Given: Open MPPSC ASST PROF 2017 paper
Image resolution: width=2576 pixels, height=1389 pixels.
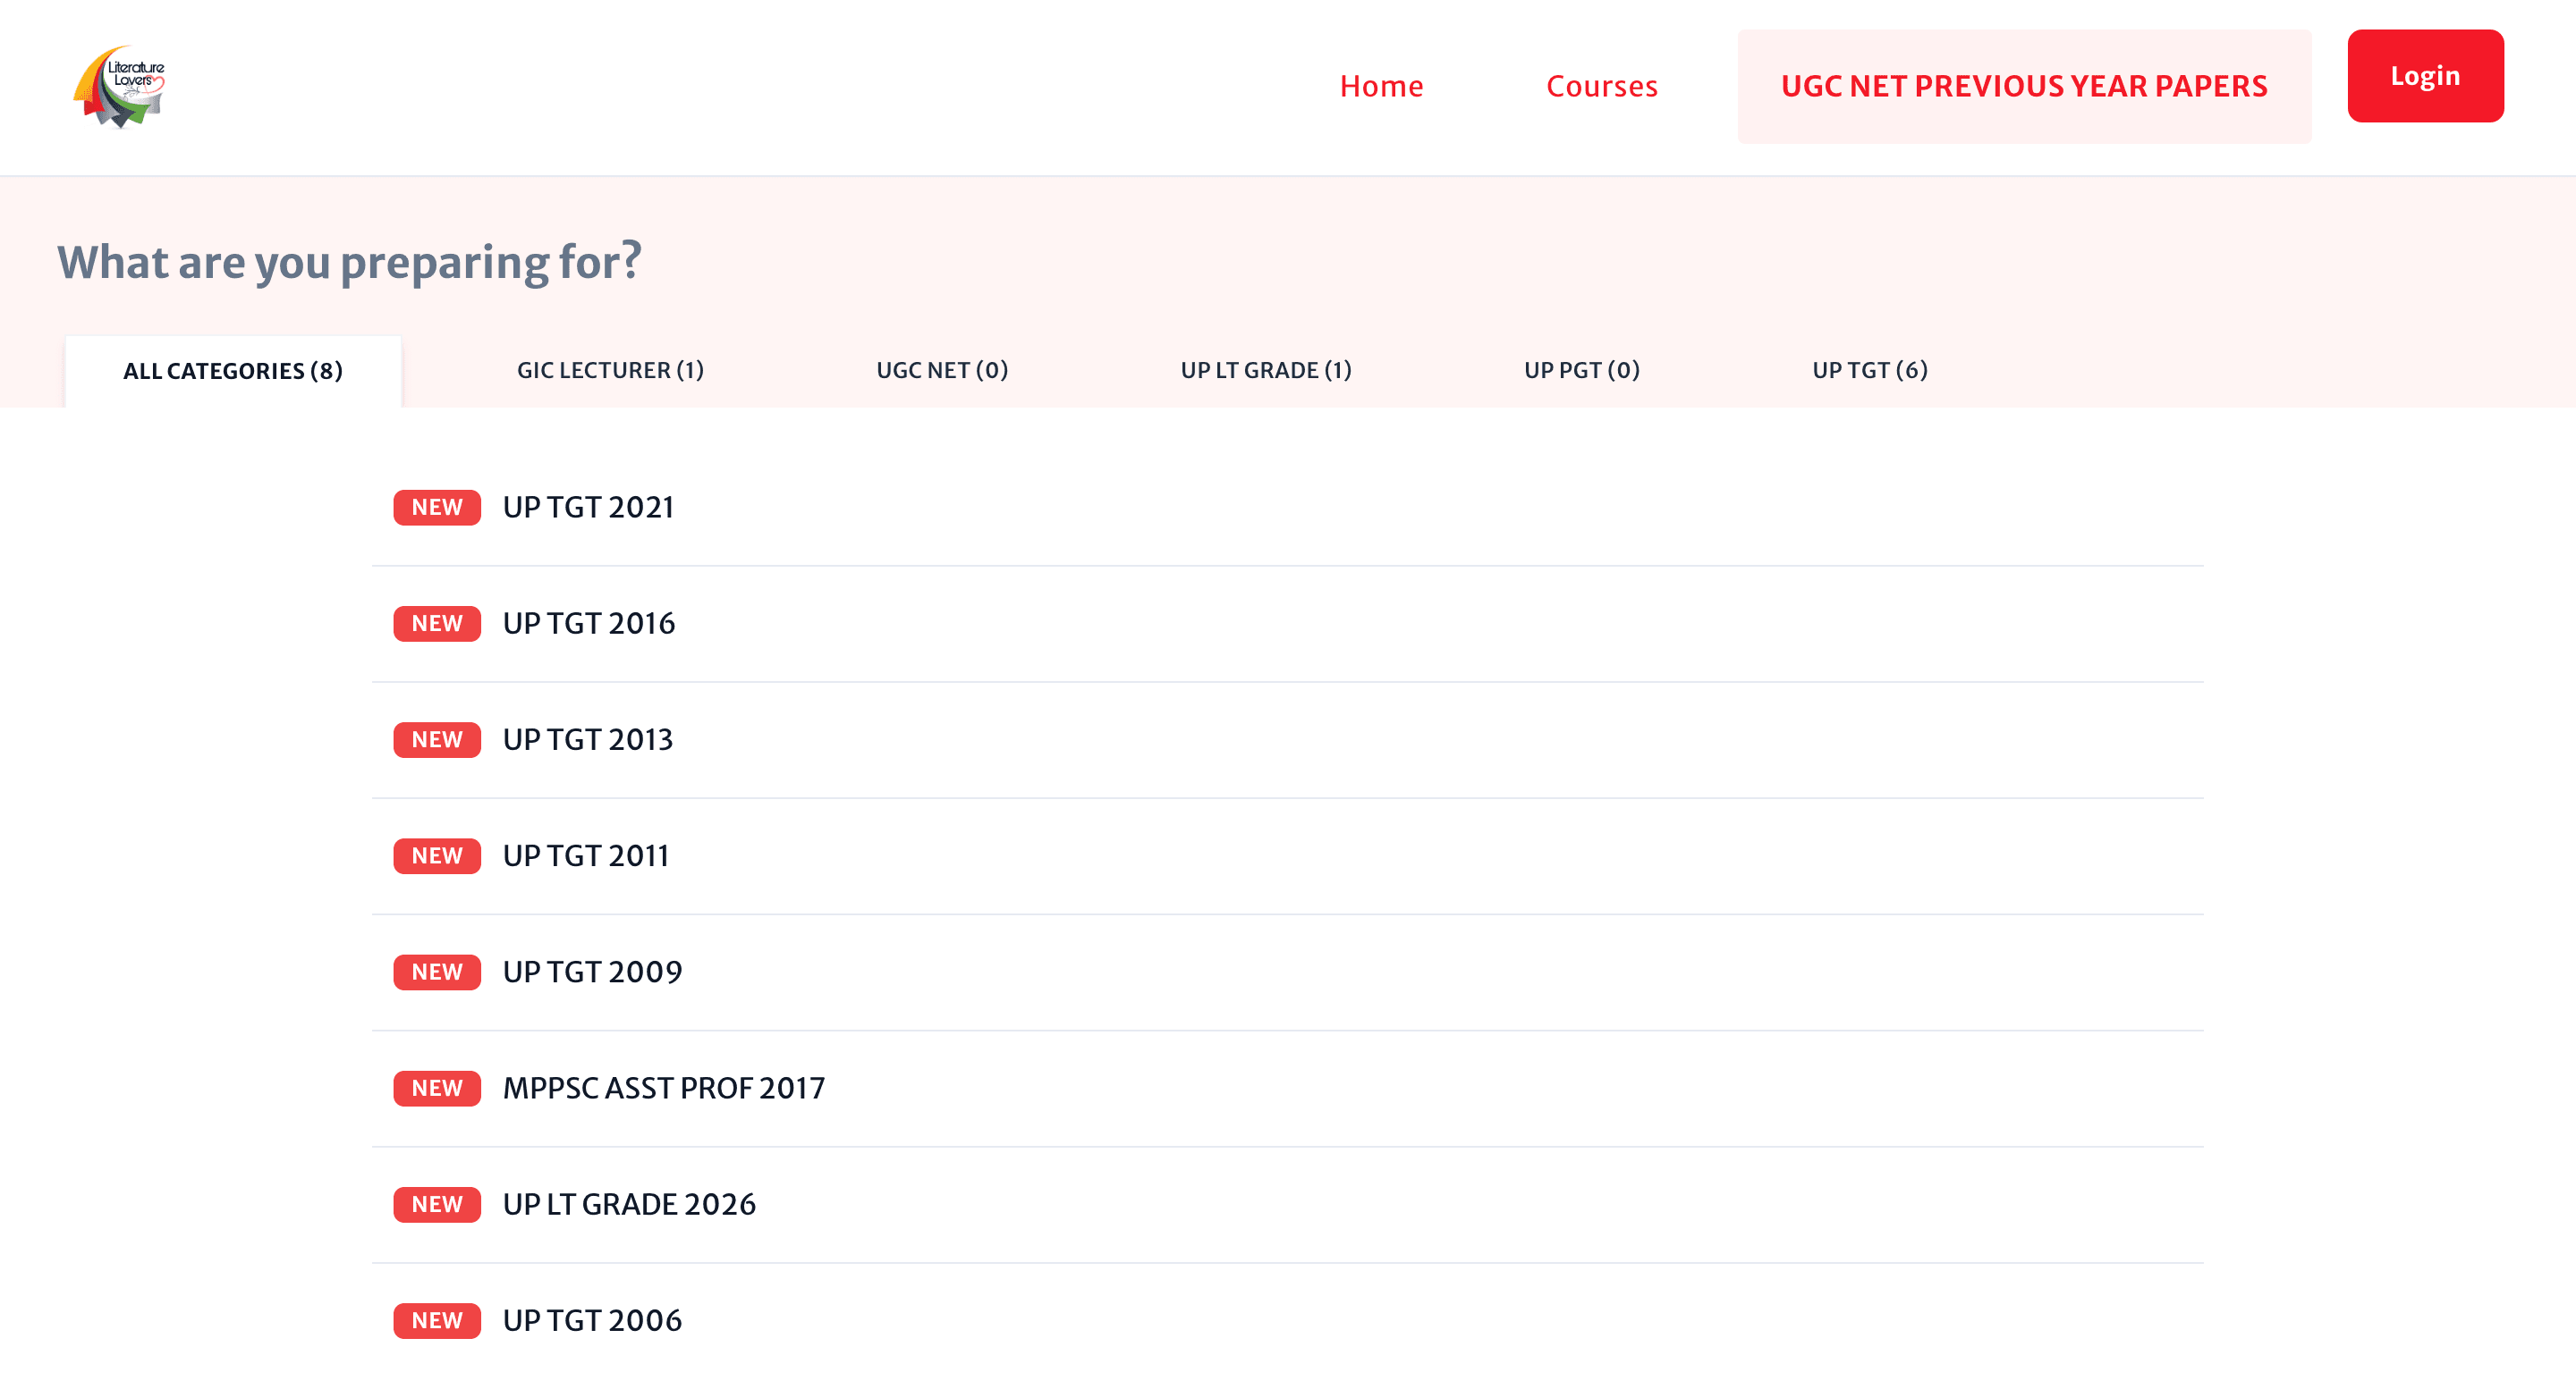Looking at the screenshot, I should tap(663, 1087).
